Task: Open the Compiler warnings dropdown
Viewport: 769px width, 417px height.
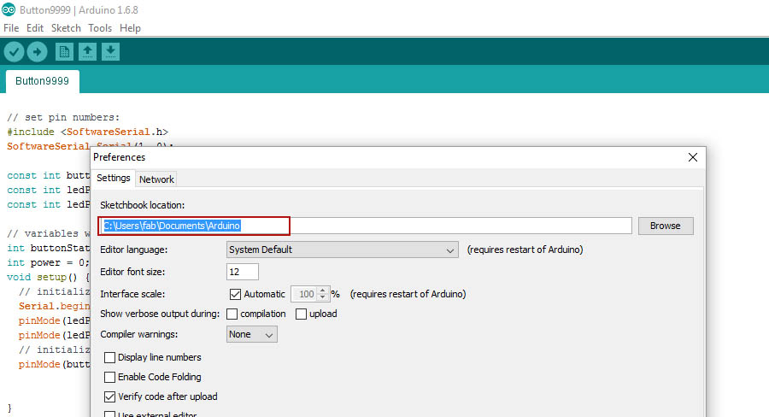Action: click(x=251, y=335)
